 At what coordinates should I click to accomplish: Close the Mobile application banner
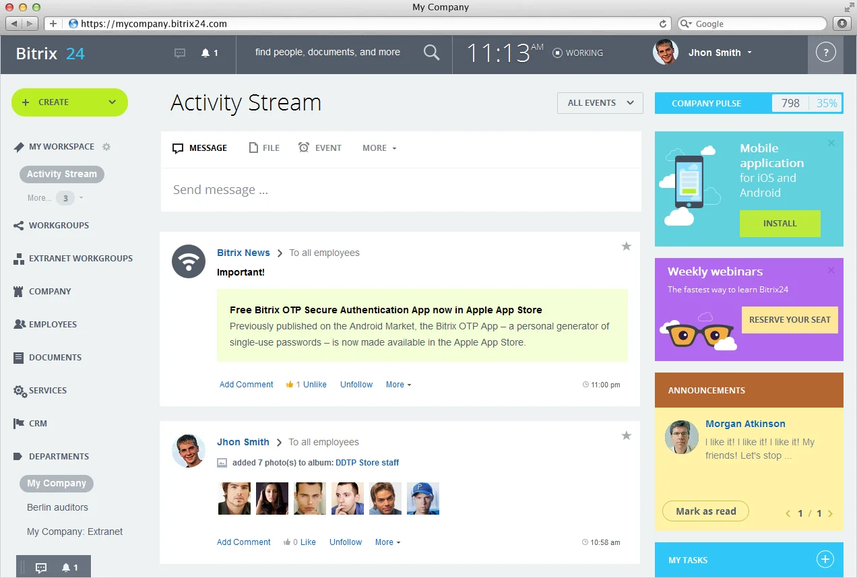tap(831, 143)
